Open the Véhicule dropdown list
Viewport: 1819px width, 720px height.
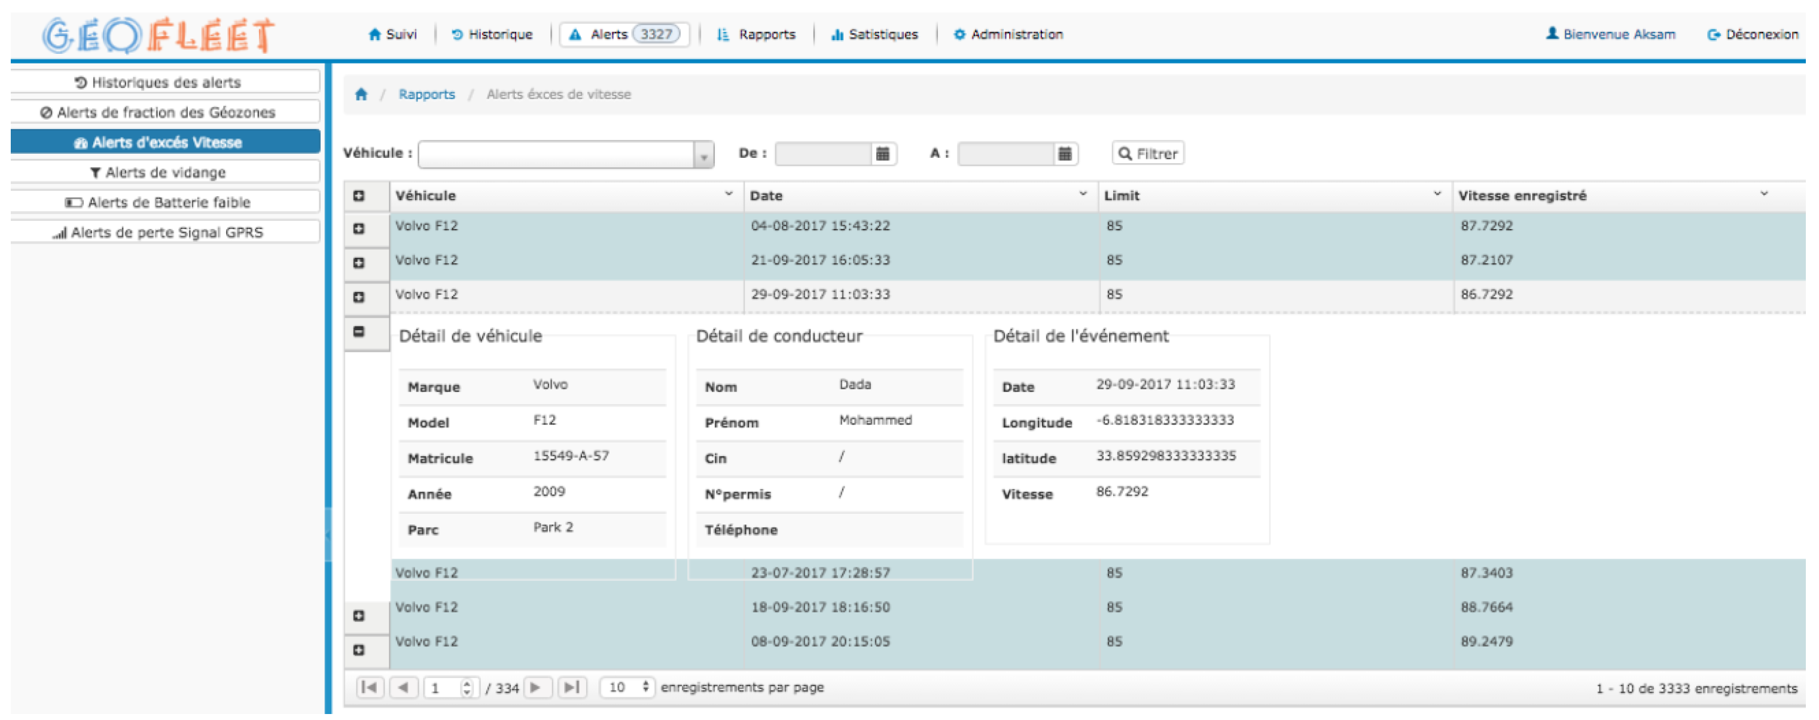pos(703,155)
